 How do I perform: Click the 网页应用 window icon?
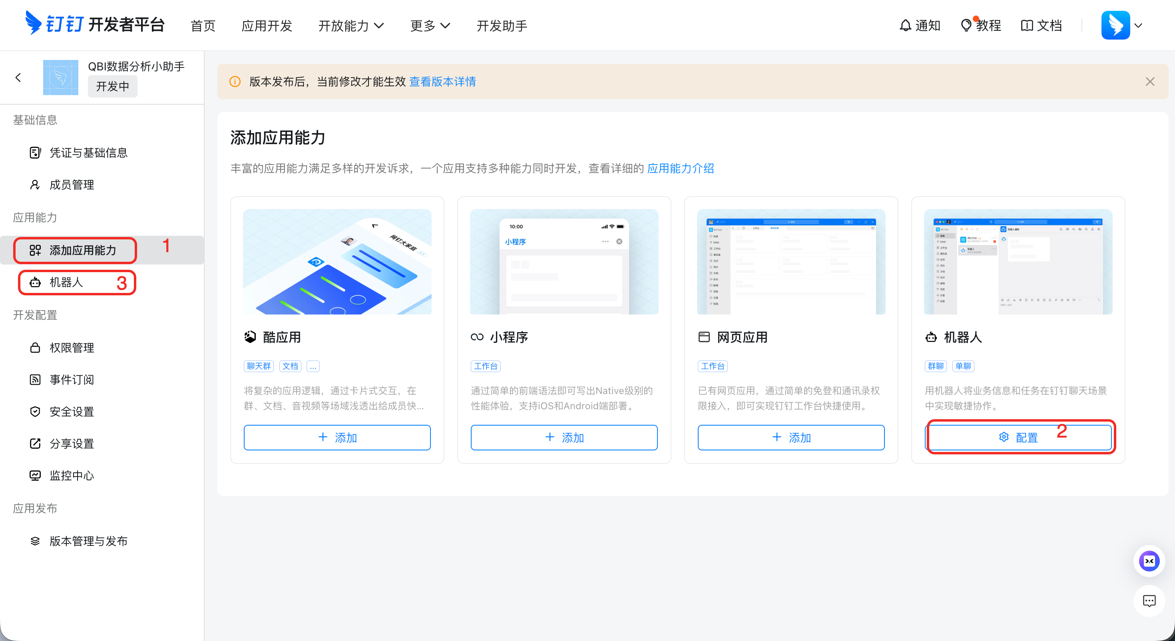(704, 337)
